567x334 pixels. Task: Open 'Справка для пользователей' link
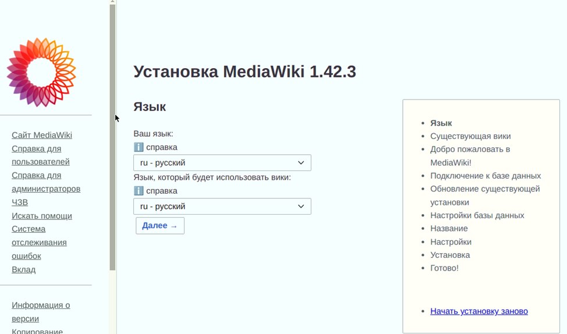pos(41,155)
